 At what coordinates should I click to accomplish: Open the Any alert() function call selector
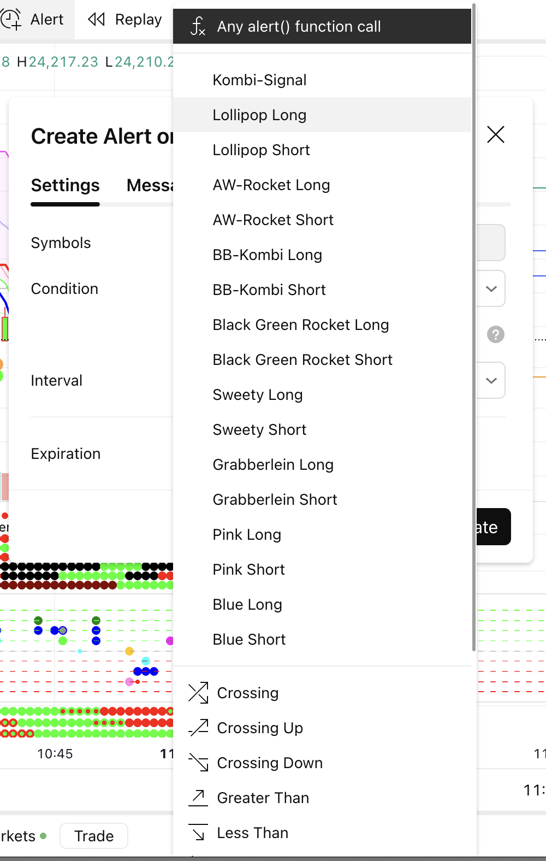322,26
